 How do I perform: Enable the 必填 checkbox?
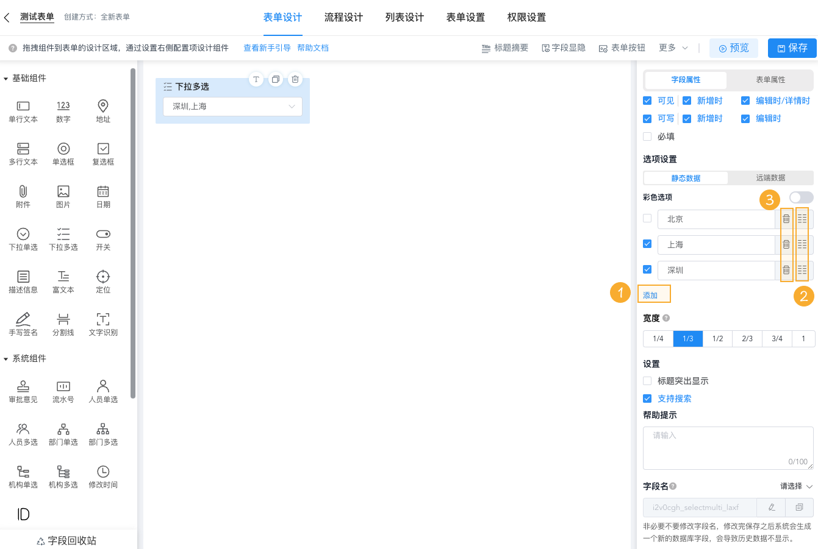[647, 136]
